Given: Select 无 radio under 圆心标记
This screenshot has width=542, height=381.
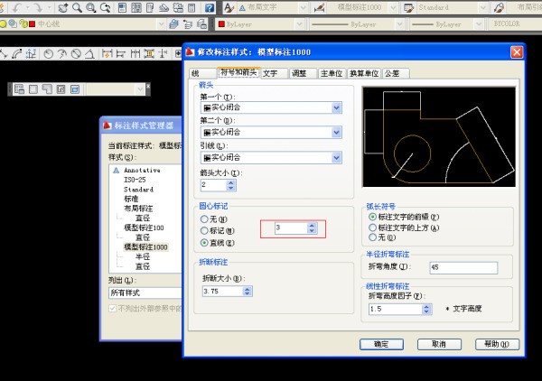Looking at the screenshot, I should pos(204,219).
